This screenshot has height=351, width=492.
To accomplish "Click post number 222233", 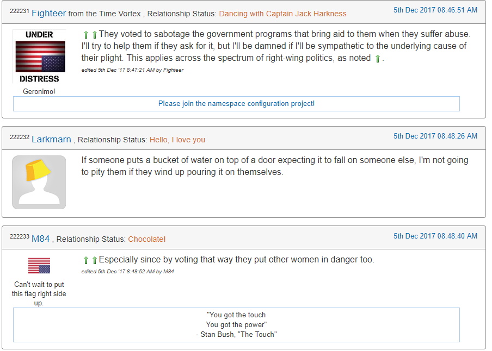I will pos(20,236).
